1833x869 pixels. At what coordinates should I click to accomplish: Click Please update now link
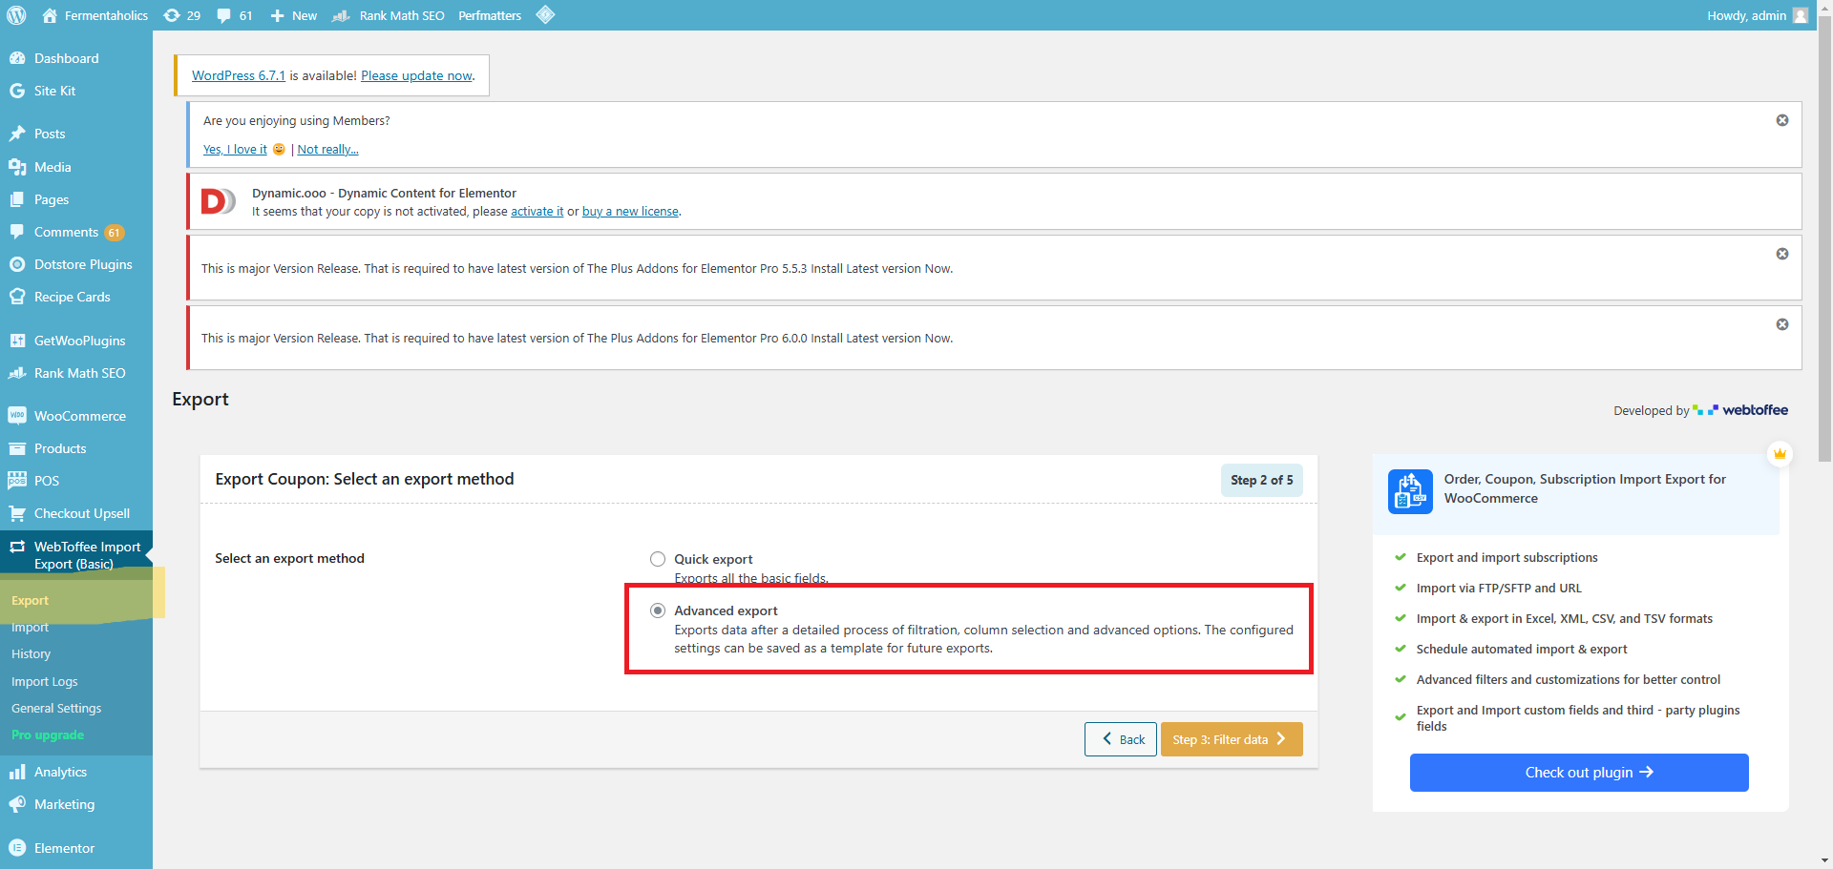(x=416, y=75)
